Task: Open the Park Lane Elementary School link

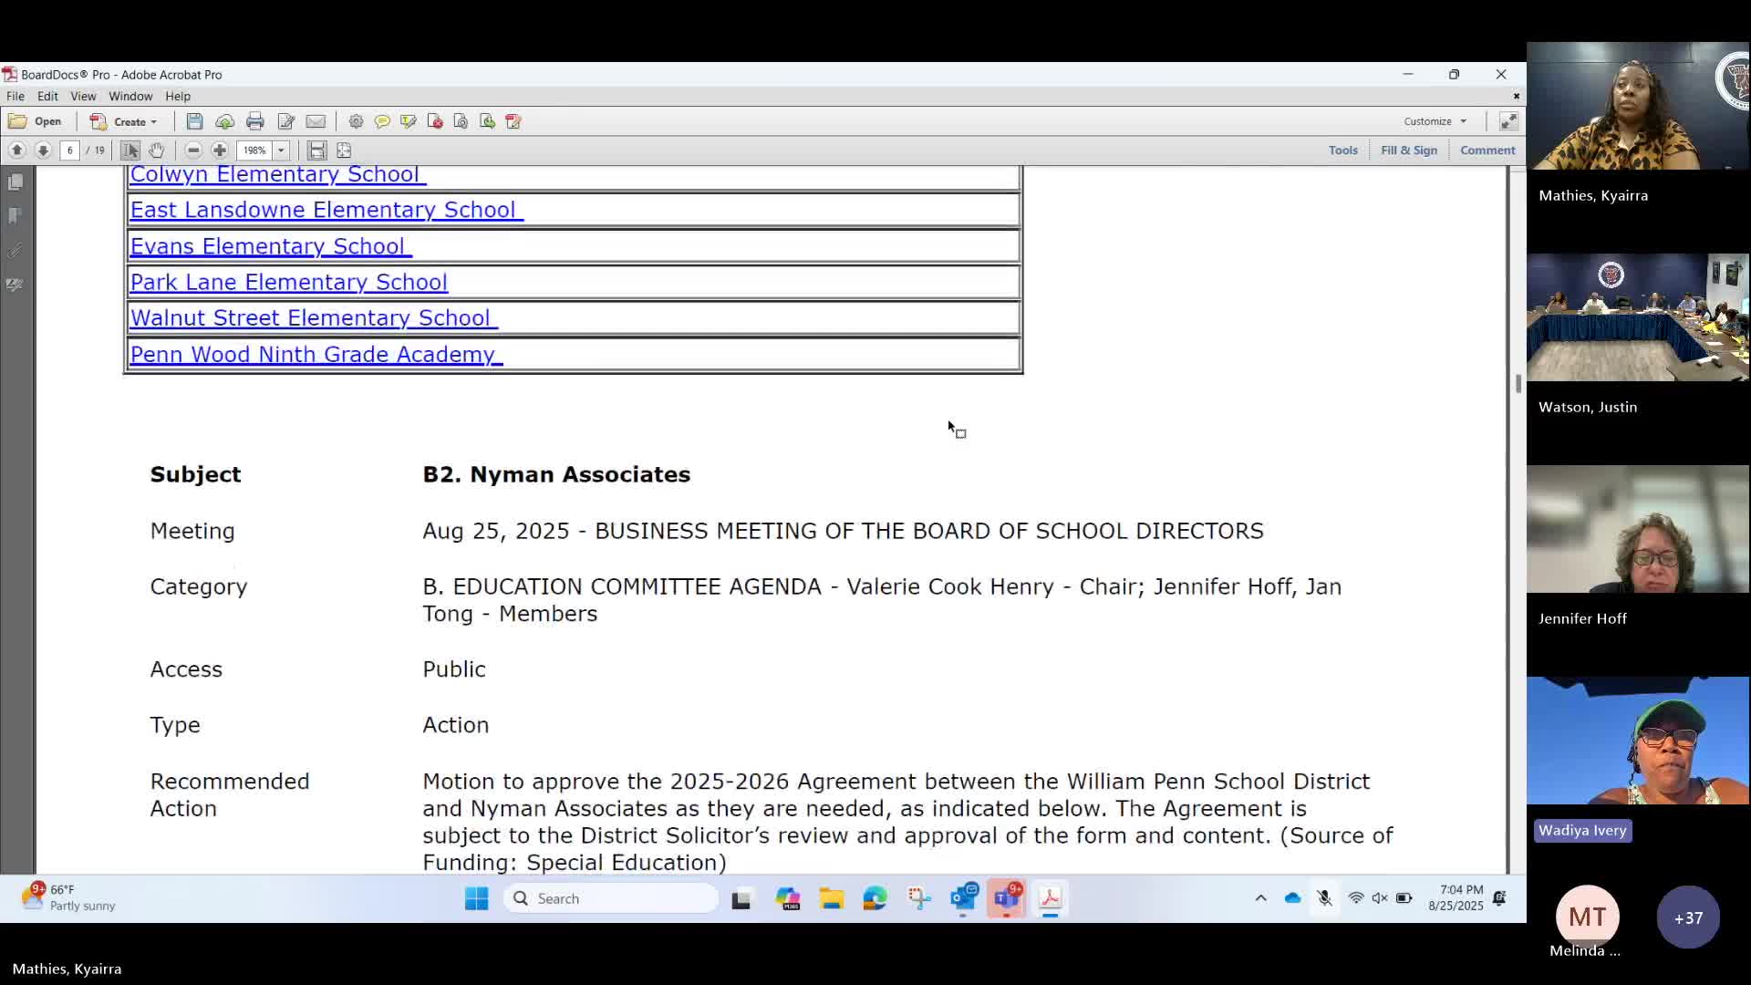Action: coord(289,282)
